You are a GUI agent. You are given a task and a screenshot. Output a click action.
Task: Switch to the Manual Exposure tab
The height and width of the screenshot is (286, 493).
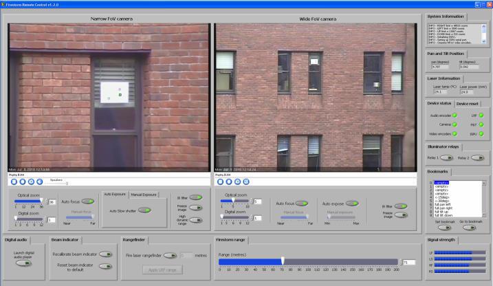(x=144, y=195)
